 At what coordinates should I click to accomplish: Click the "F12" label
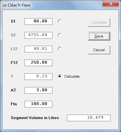[x=14, y=63]
